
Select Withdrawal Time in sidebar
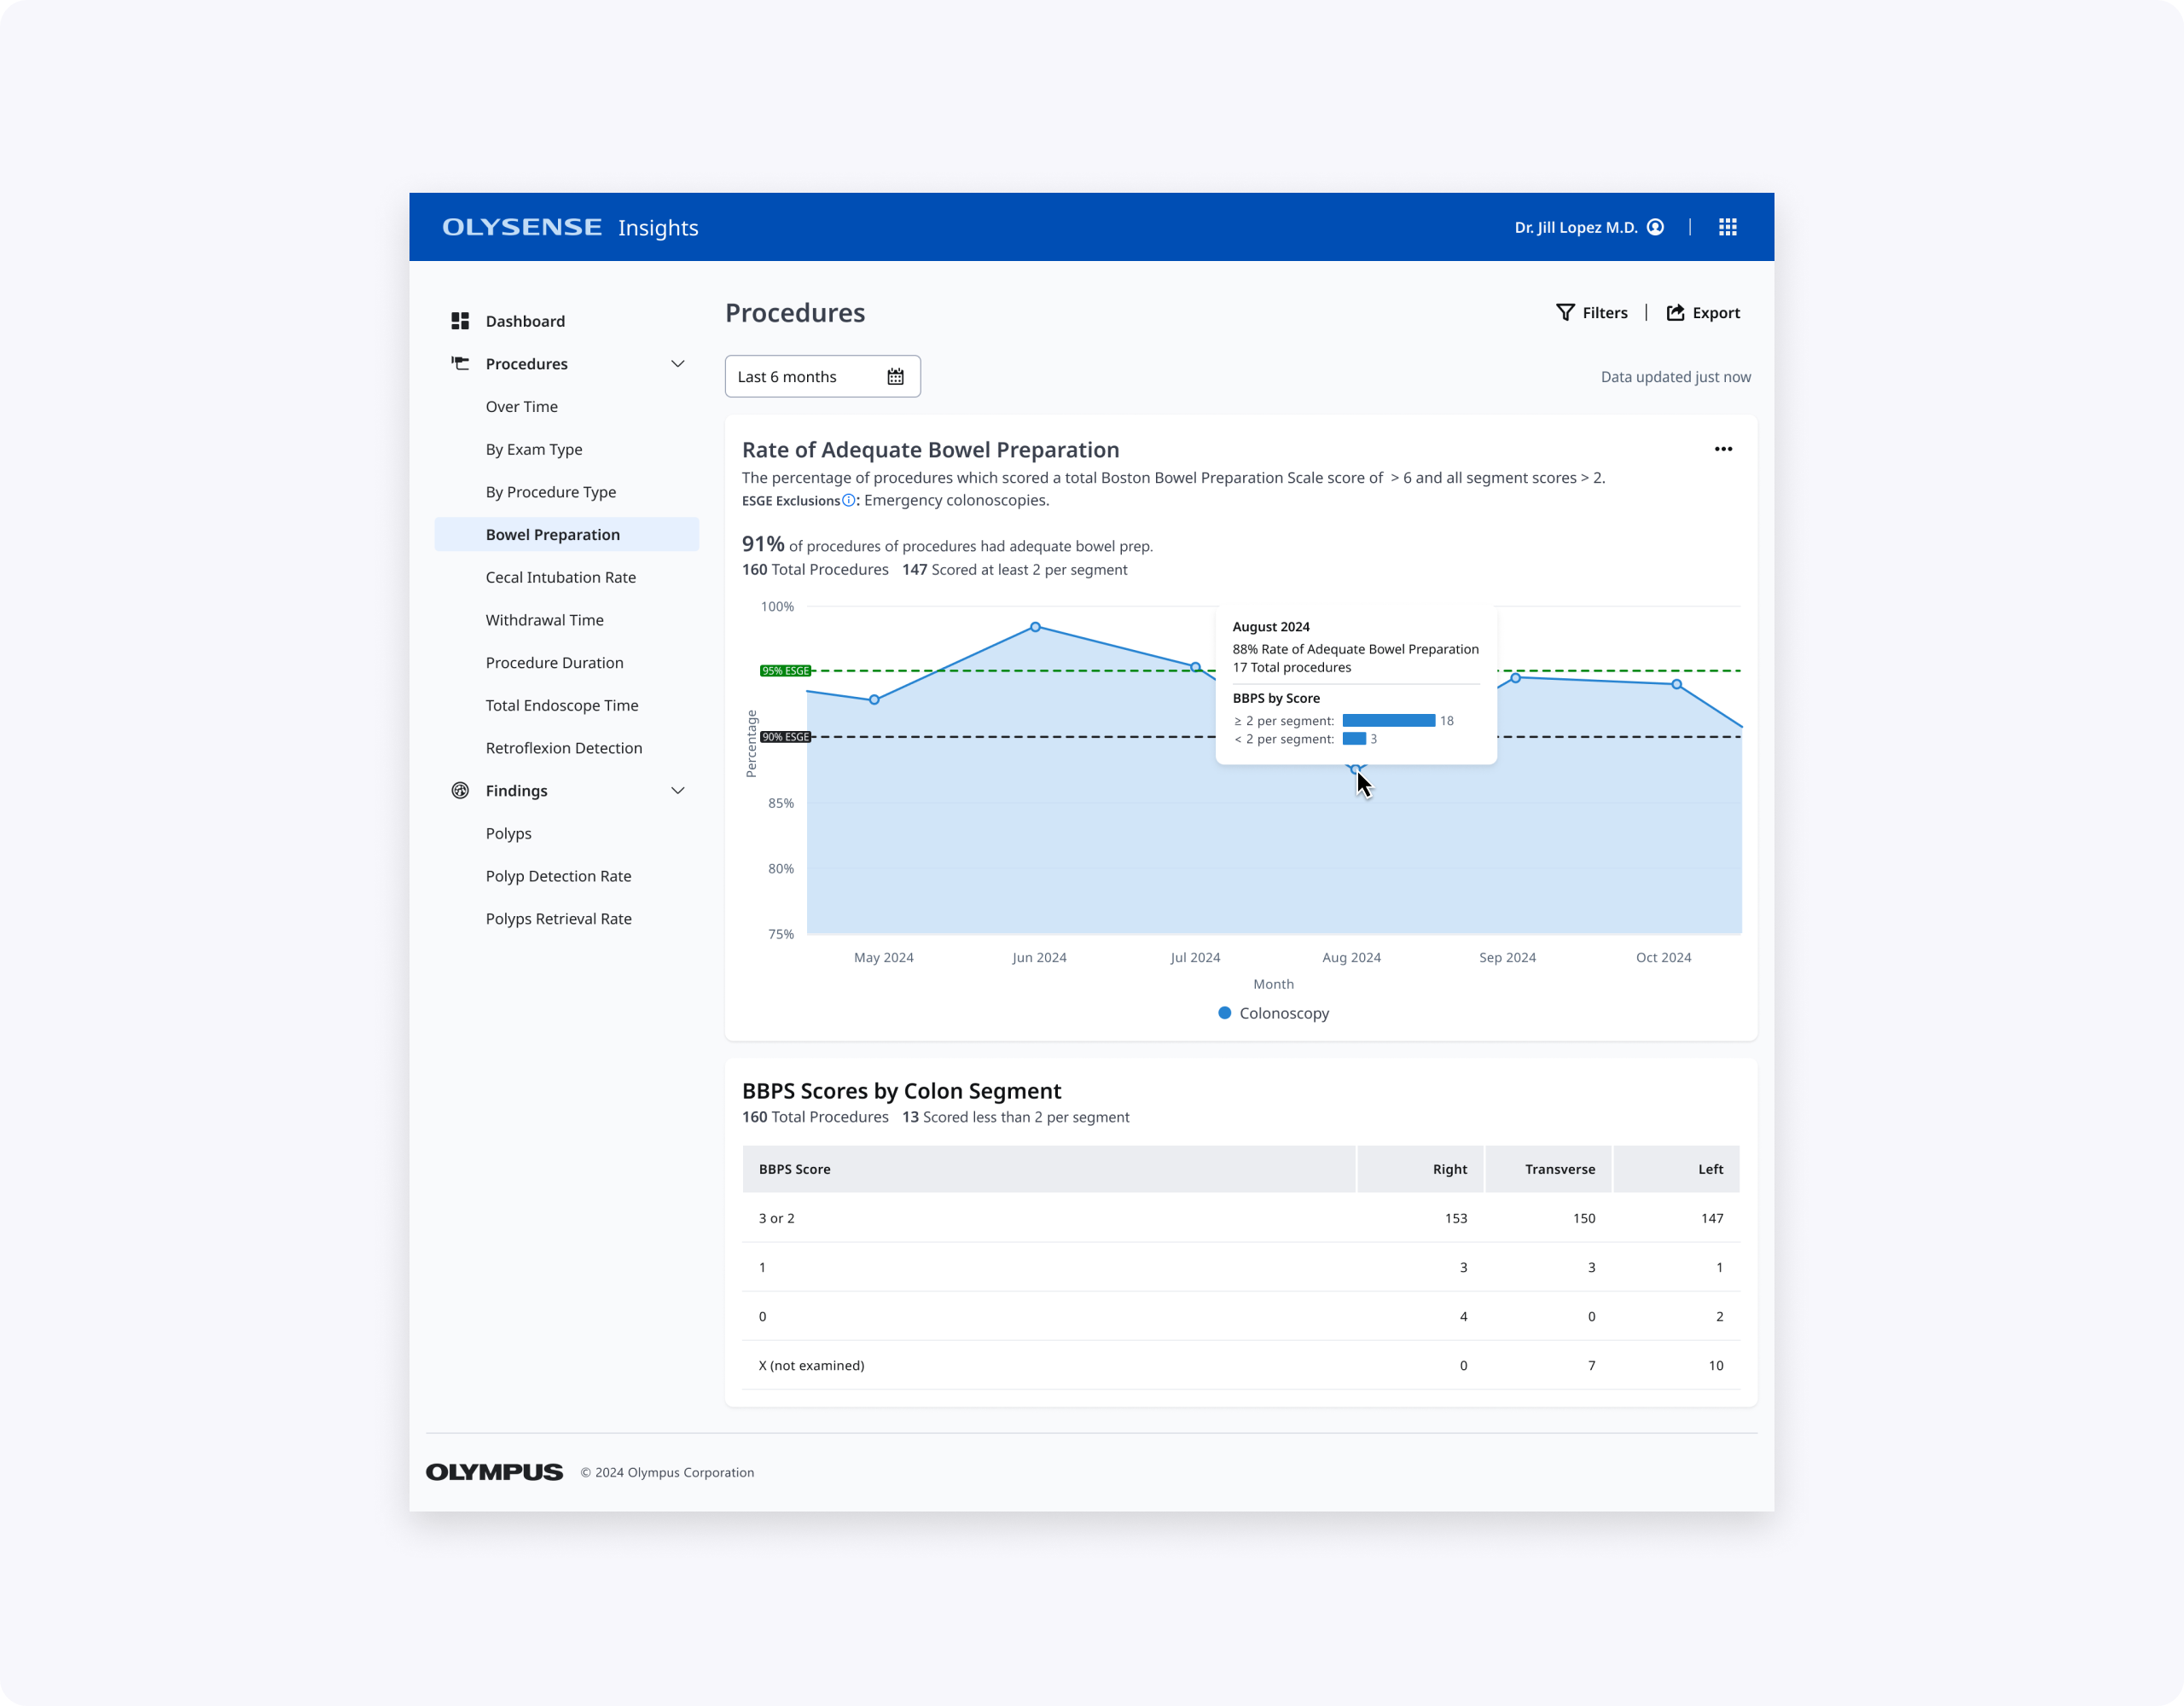(x=544, y=620)
